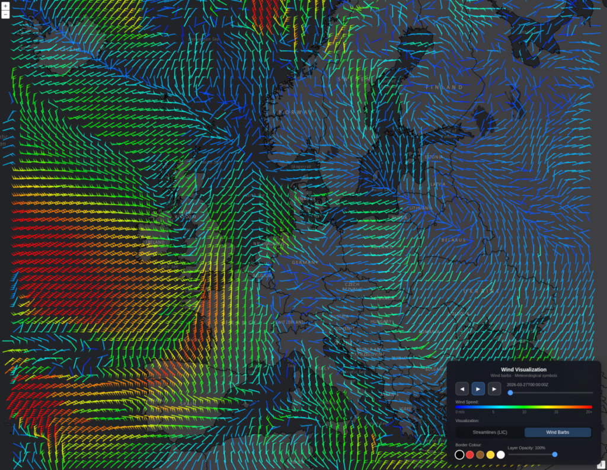Choose the black border colour
Image resolution: width=607 pixels, height=470 pixels.
tap(459, 455)
